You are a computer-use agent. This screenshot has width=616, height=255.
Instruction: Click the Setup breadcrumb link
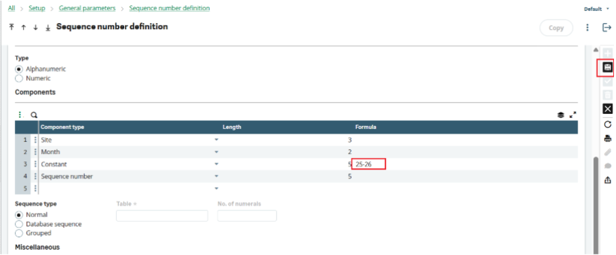pyautogui.click(x=37, y=8)
